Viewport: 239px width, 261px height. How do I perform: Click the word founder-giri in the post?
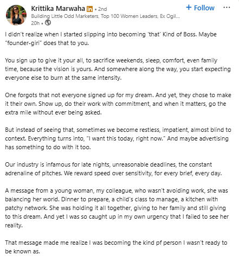tap(23, 43)
